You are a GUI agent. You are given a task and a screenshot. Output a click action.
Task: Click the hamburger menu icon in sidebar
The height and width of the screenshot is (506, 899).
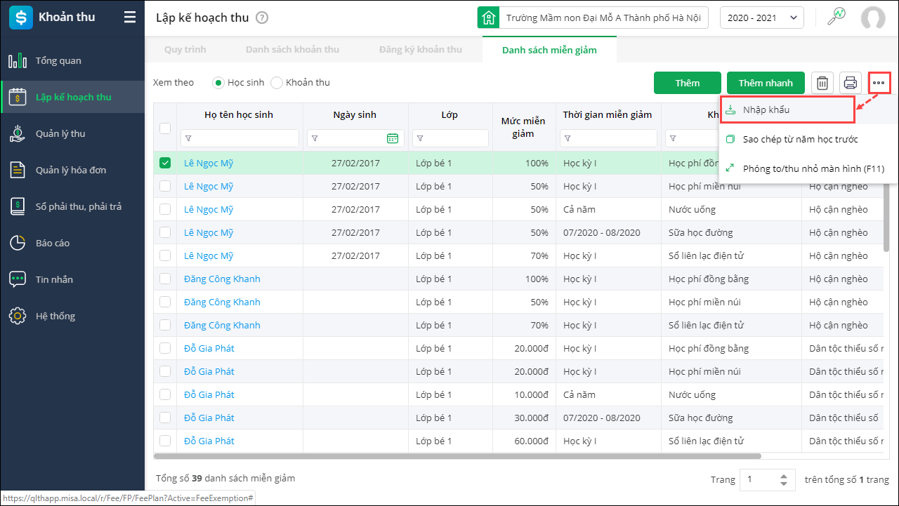pos(130,18)
